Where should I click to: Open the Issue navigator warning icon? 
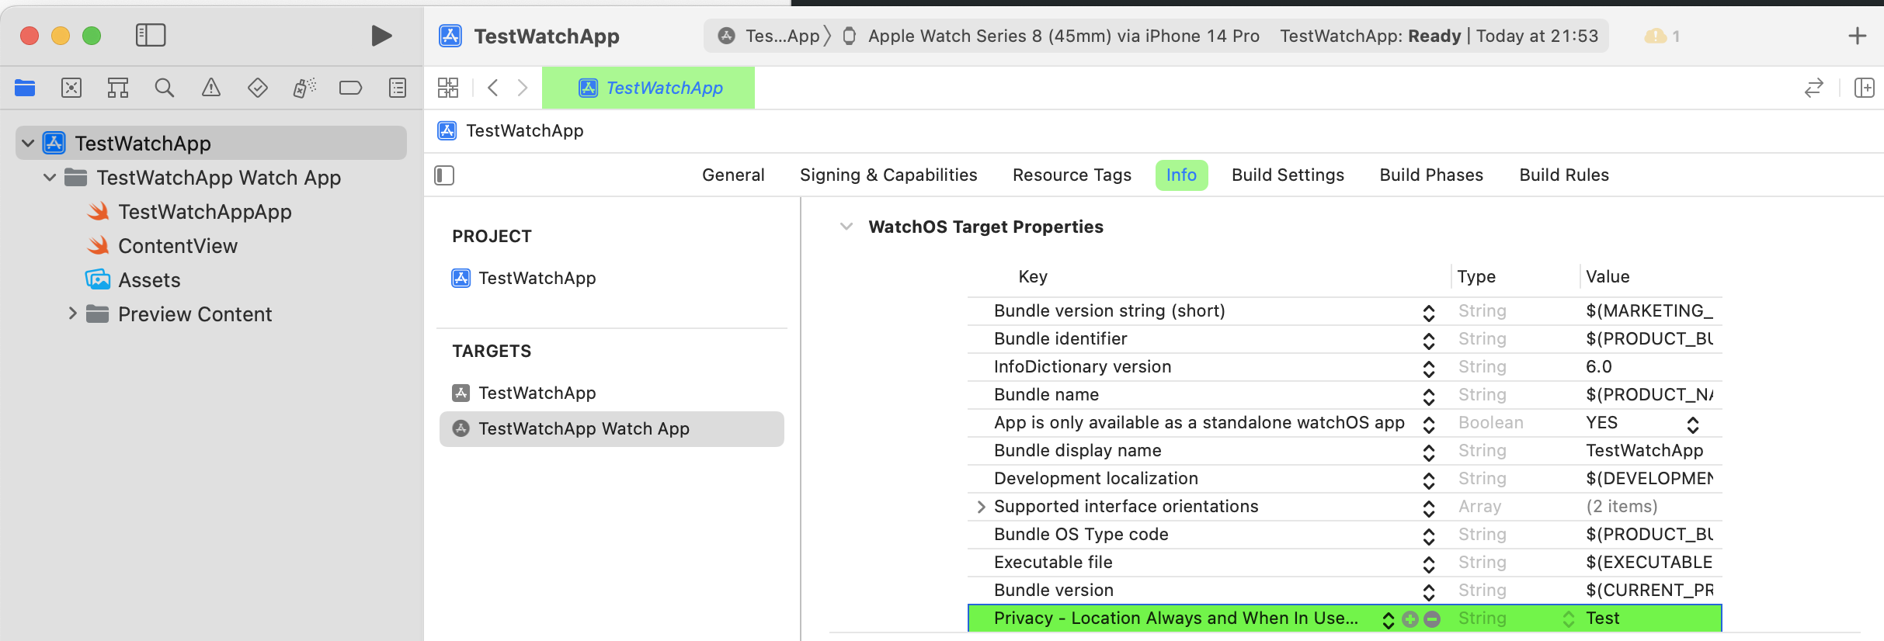[x=210, y=88]
